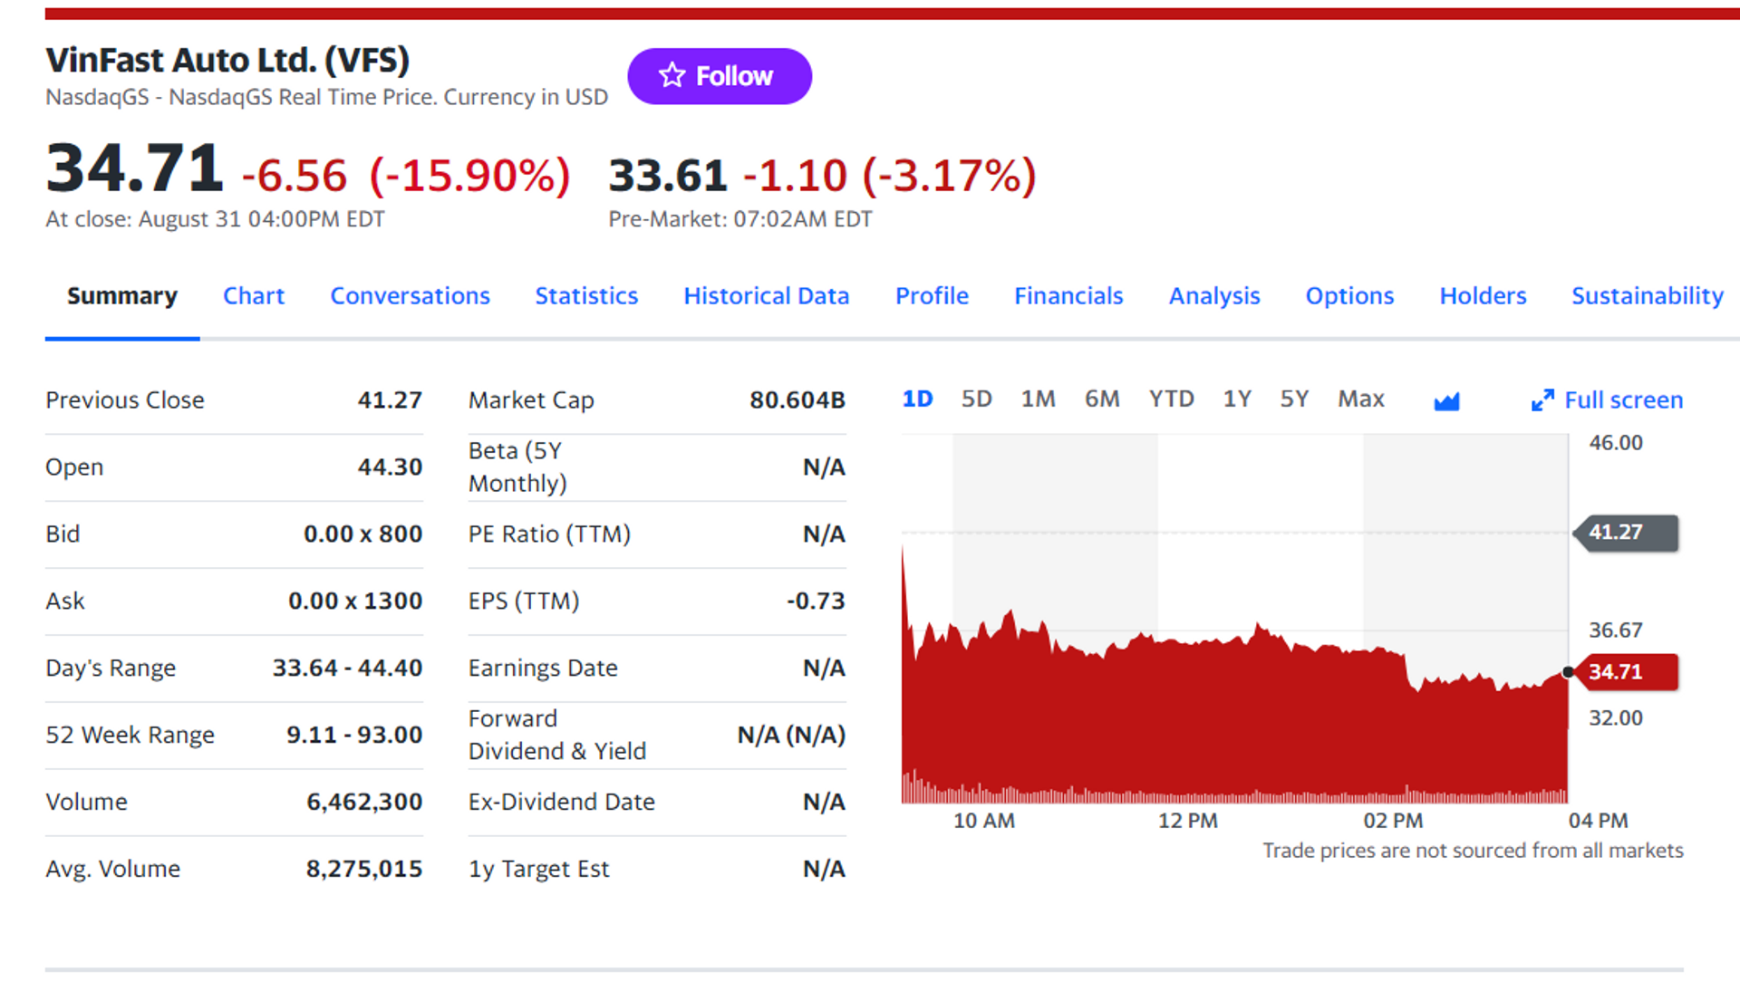Click the Market Cap value 80.604B
The image size is (1740, 991).
pos(797,399)
